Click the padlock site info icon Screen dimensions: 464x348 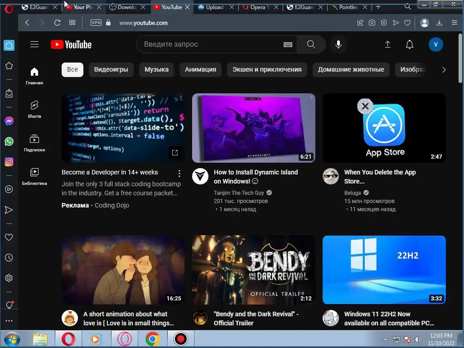click(x=108, y=23)
